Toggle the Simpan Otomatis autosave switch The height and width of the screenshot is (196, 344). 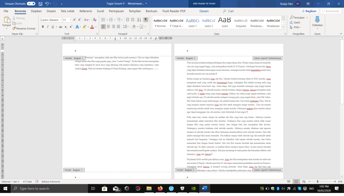[x=31, y=3]
